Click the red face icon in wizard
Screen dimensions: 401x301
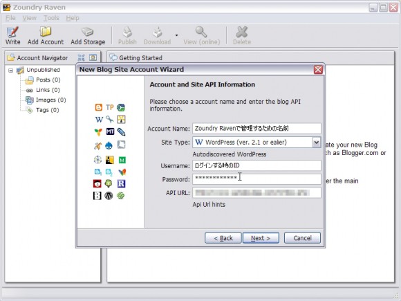tap(97, 183)
